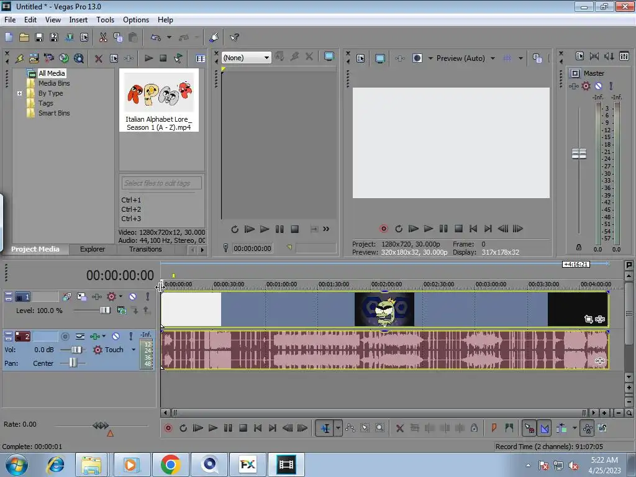Open Track FX icon on video track 1
The image size is (636, 477).
96,297
